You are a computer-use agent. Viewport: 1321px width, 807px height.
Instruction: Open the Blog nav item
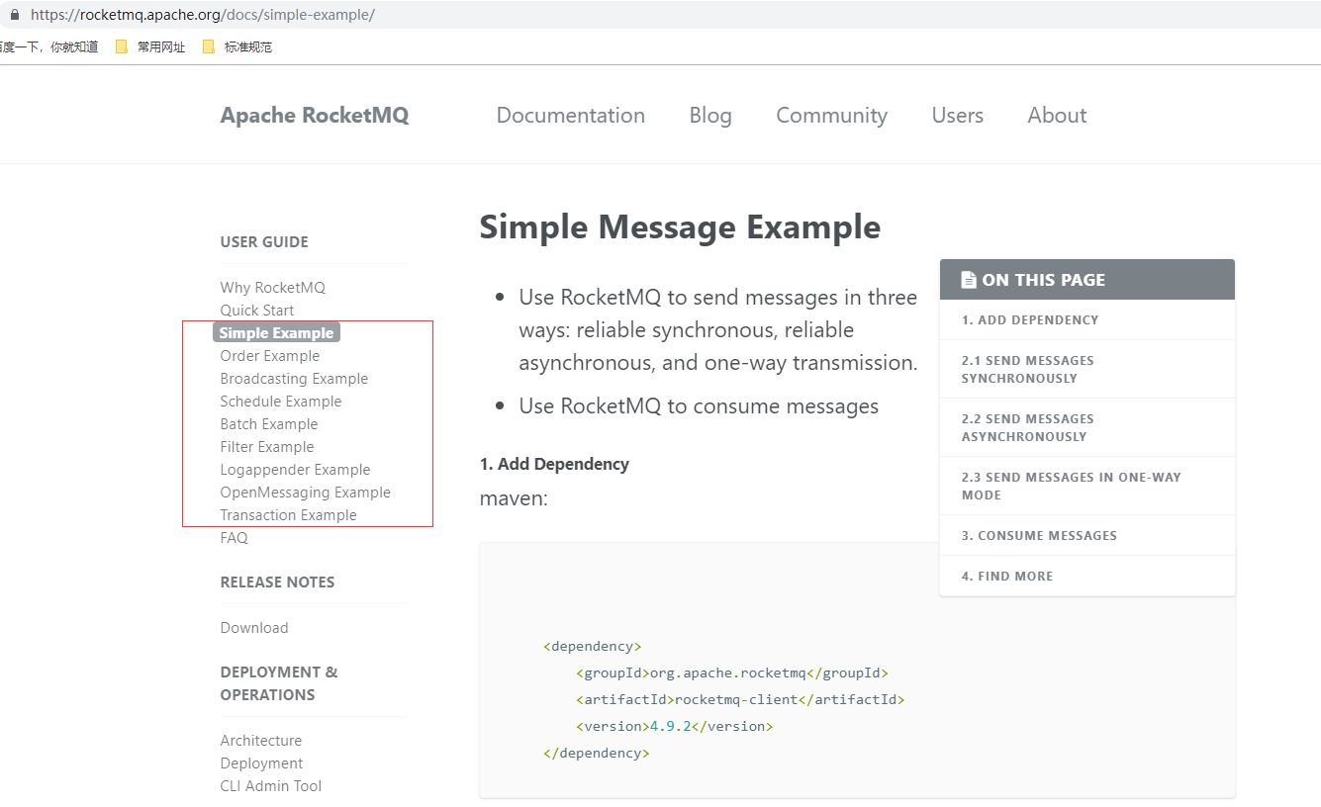710,116
